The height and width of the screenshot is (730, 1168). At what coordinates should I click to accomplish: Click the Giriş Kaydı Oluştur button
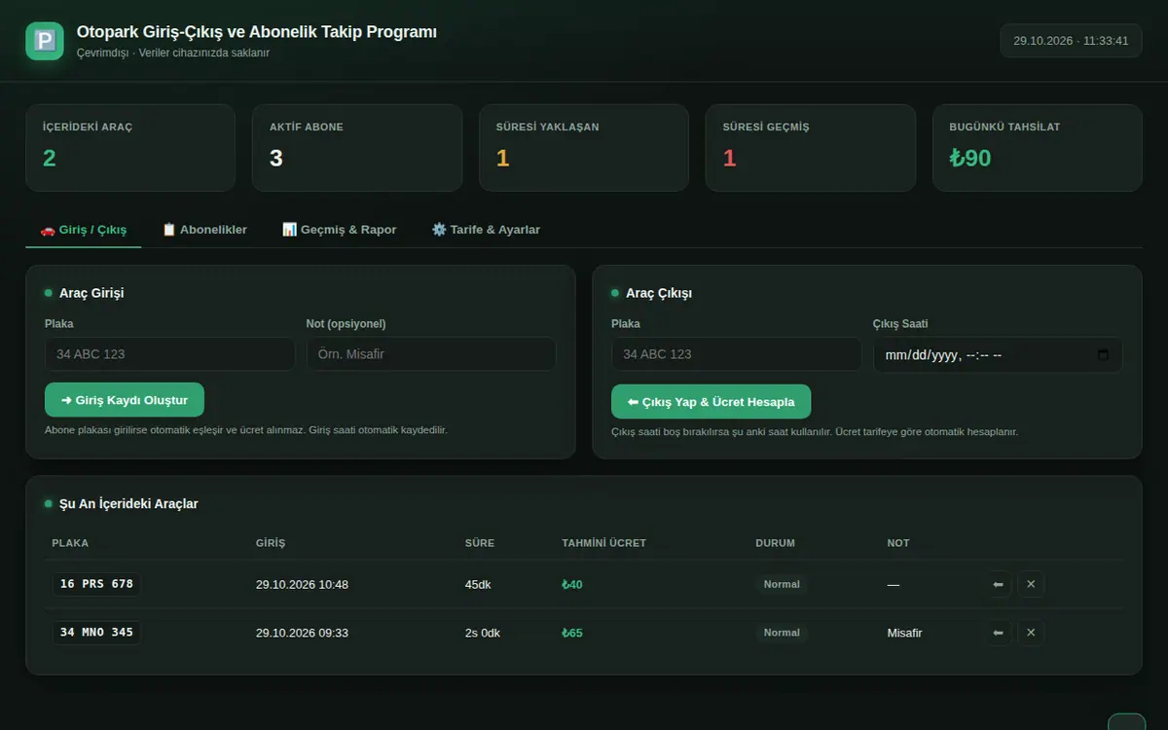(125, 400)
